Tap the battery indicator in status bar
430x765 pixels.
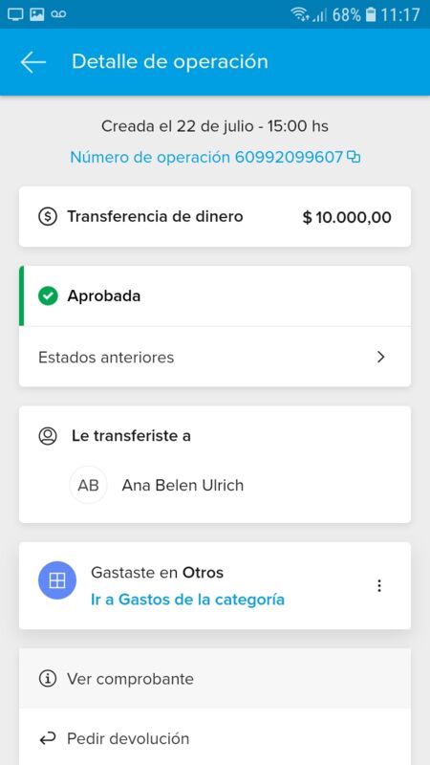[x=371, y=14]
